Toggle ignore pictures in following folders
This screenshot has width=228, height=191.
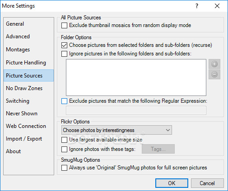64,54
